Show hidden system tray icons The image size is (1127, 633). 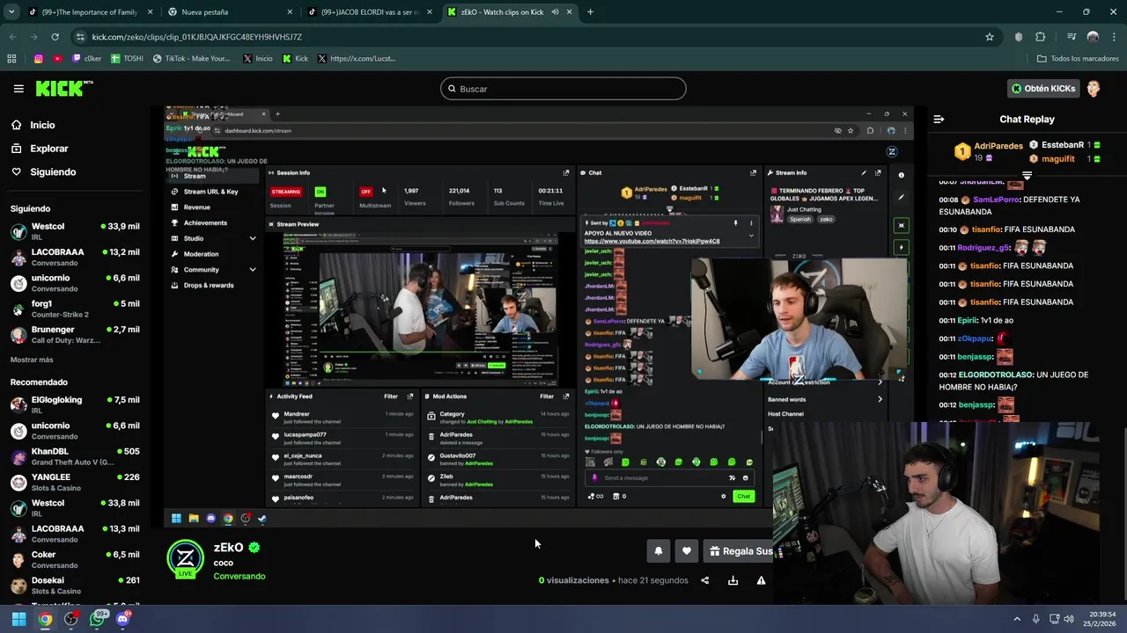point(1017,619)
